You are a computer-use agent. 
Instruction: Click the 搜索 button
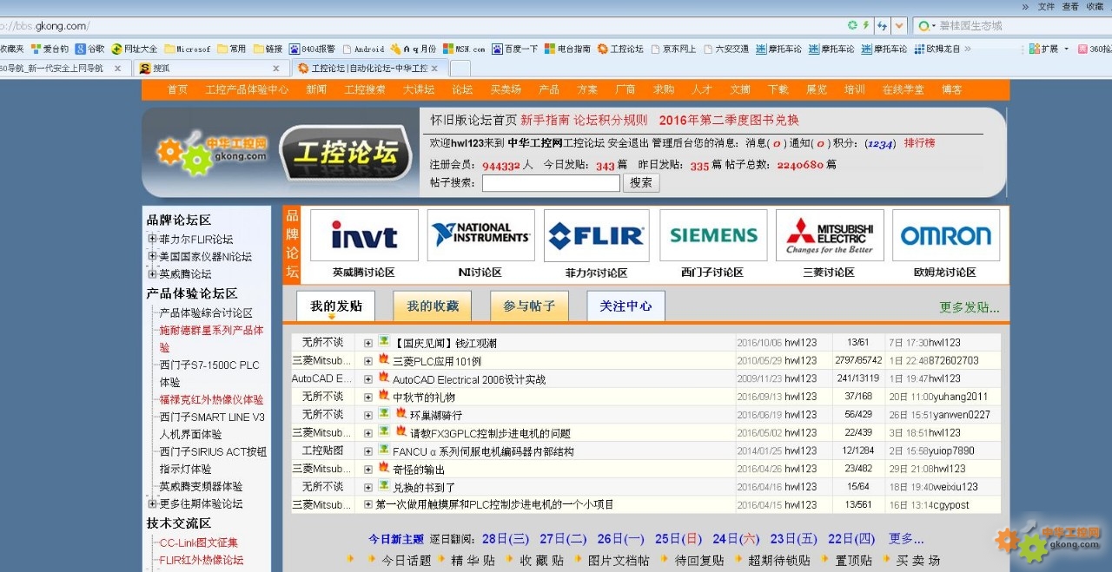point(641,183)
